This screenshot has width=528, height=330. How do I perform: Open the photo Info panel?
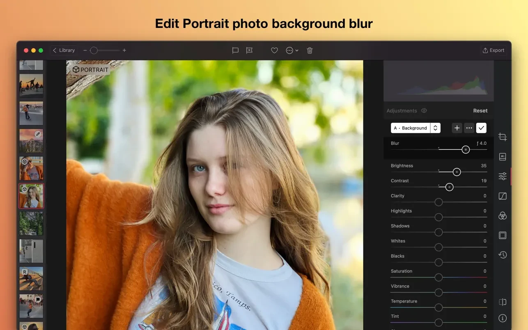click(x=503, y=318)
